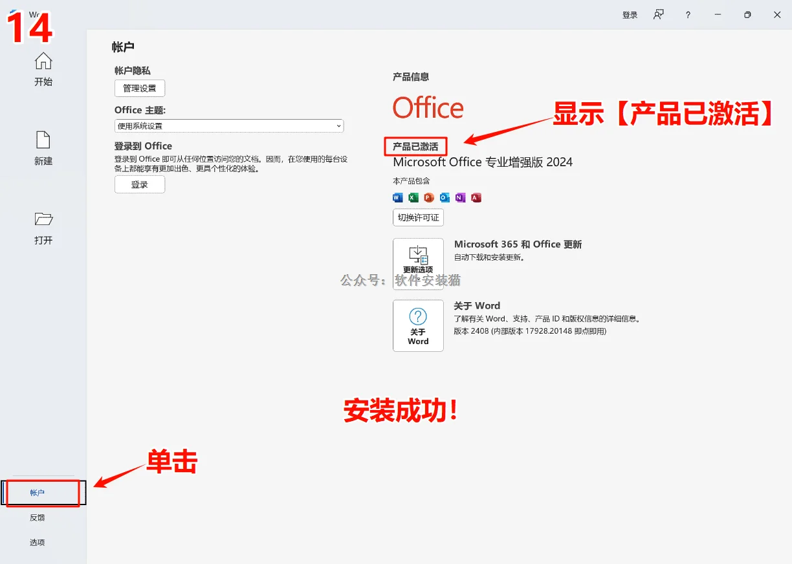
Task: Select the Excel icon under 本产品包含
Action: (413, 197)
